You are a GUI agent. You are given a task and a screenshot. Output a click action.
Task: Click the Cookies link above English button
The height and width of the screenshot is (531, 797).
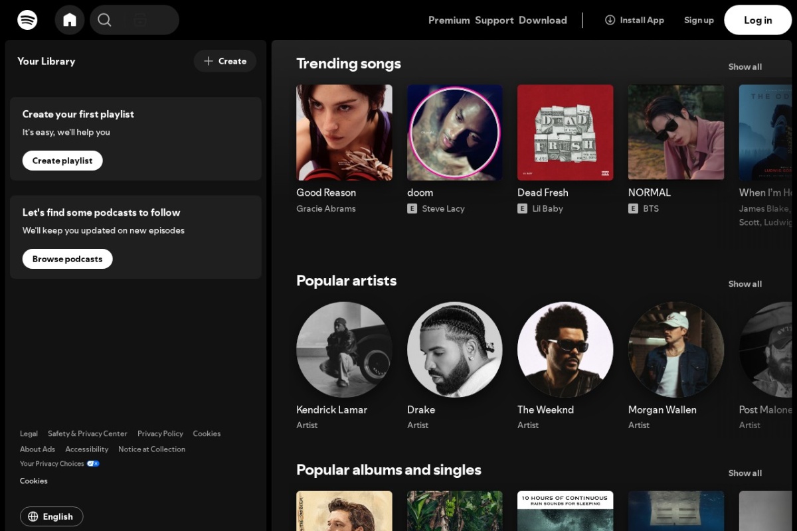point(34,481)
